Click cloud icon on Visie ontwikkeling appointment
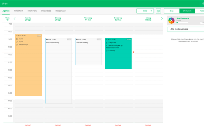204x128 pixels. tap(47, 39)
